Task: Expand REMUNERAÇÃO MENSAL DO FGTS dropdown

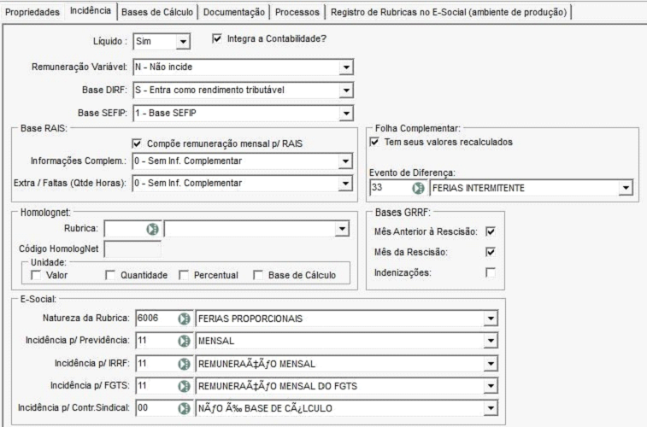Action: coord(491,386)
